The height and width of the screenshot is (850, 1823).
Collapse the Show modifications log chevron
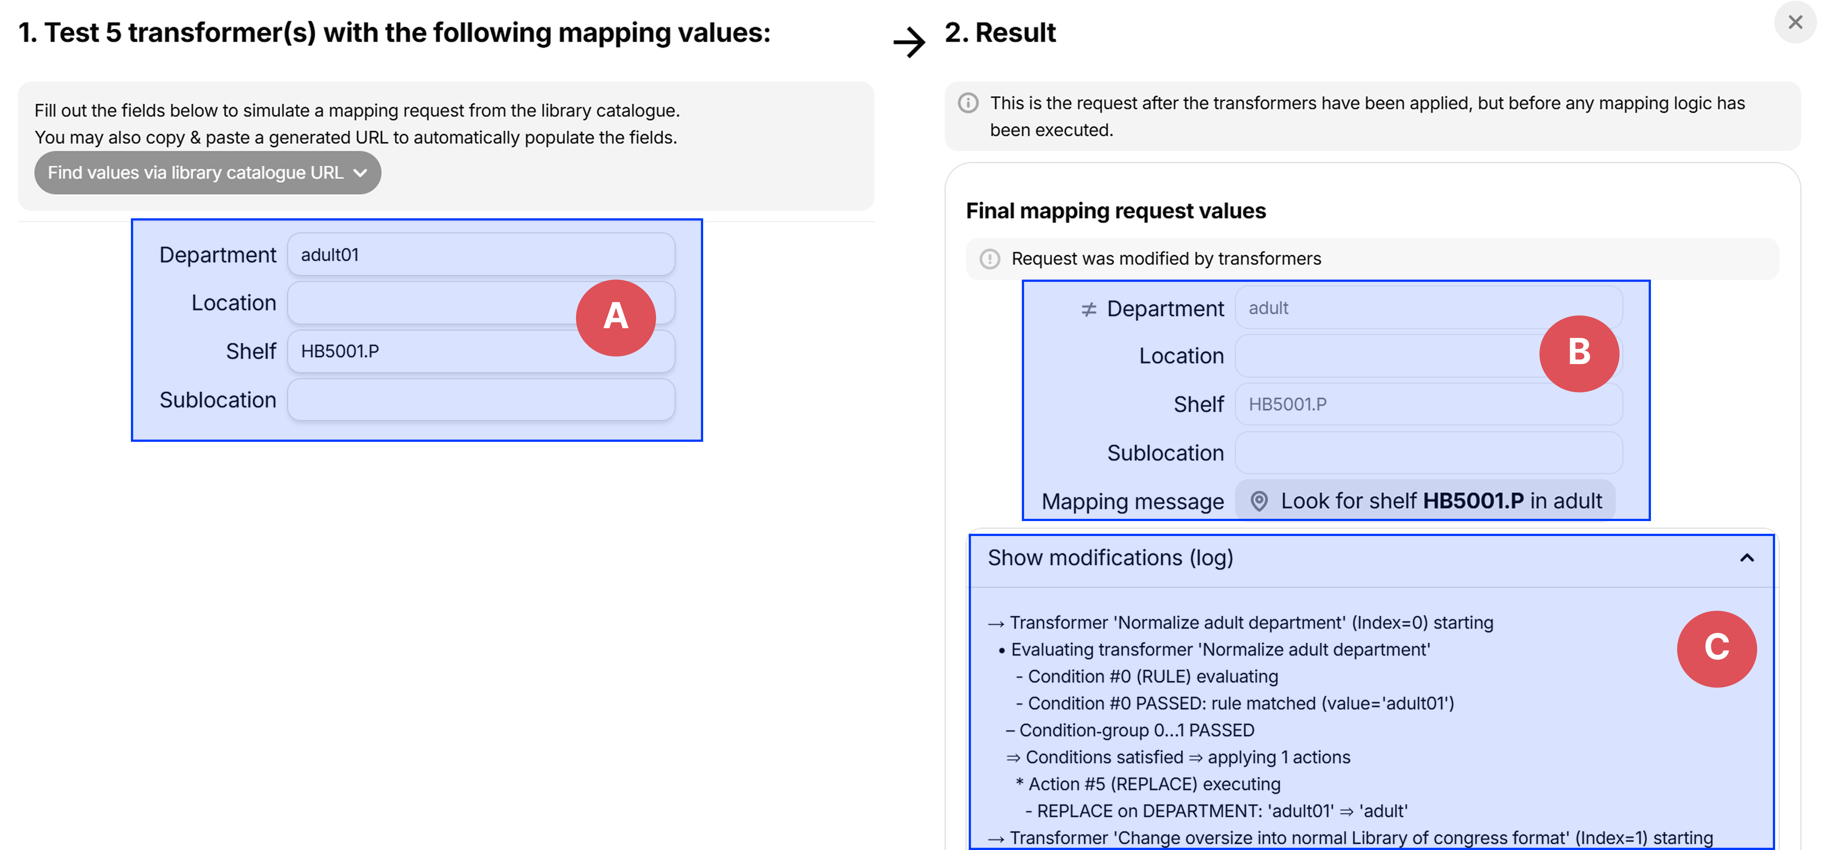coord(1747,558)
